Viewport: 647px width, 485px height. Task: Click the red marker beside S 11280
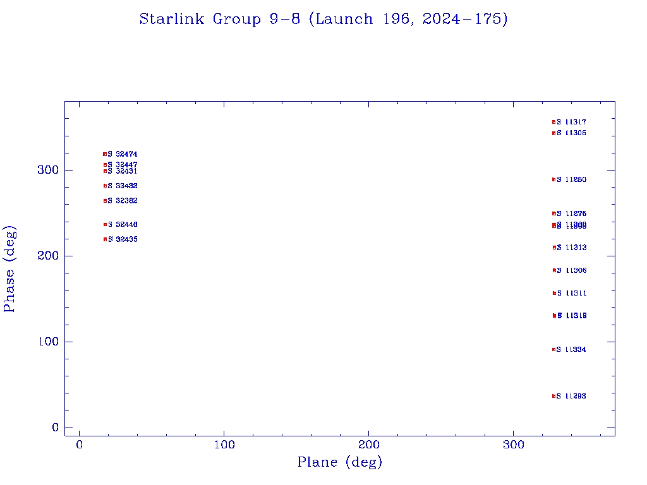[553, 179]
